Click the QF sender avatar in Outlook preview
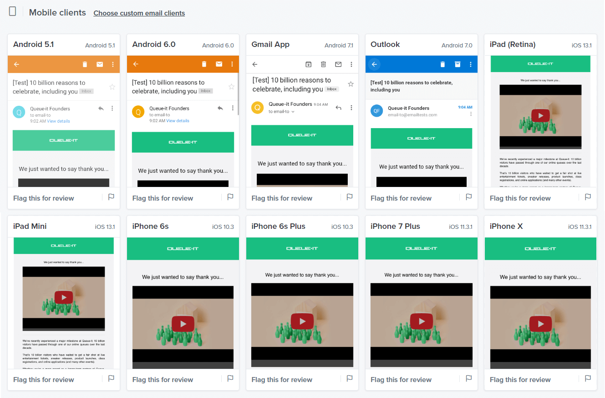 (x=376, y=111)
